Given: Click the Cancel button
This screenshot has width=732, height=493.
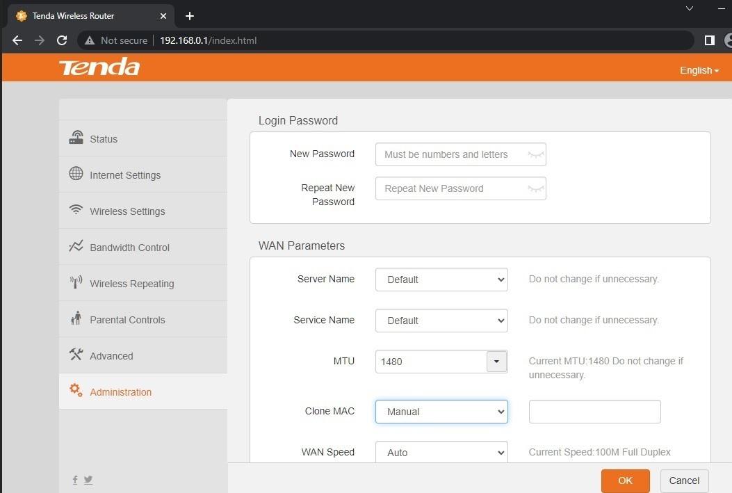Looking at the screenshot, I should pos(685,481).
